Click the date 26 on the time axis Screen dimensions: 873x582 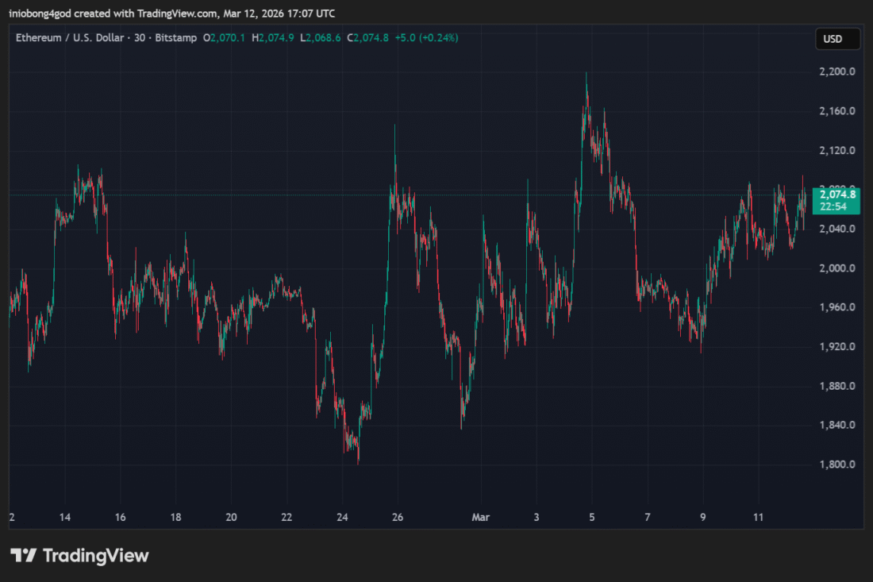click(x=398, y=517)
